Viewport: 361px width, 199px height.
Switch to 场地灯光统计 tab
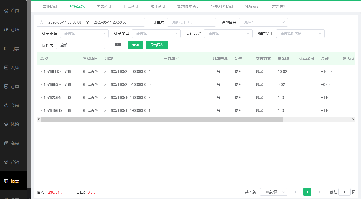coord(222,6)
